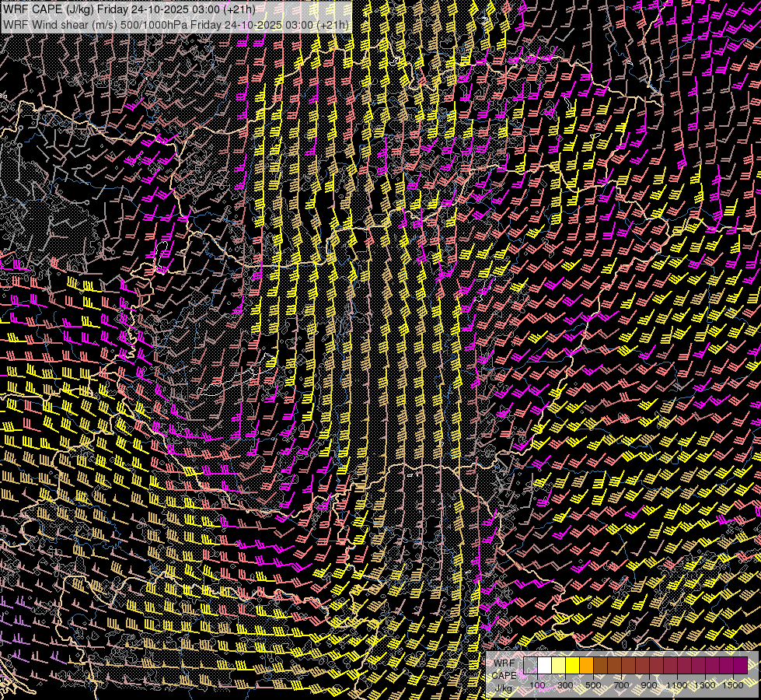Click the WRF Wind shear 500/1000hPa title
The image size is (761, 700).
pos(176,24)
